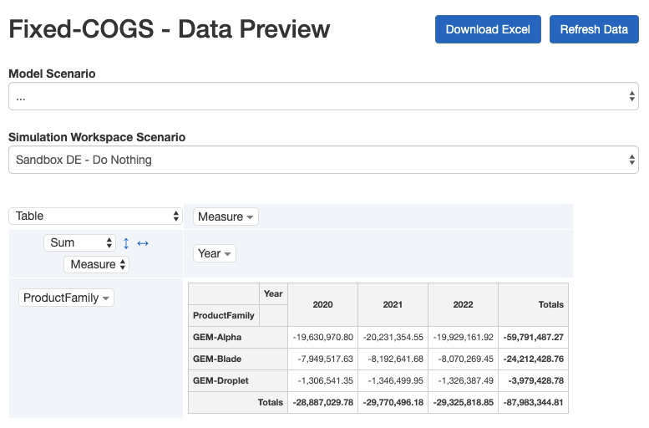Click the Download Excel button
649x428 pixels.
[x=488, y=29]
